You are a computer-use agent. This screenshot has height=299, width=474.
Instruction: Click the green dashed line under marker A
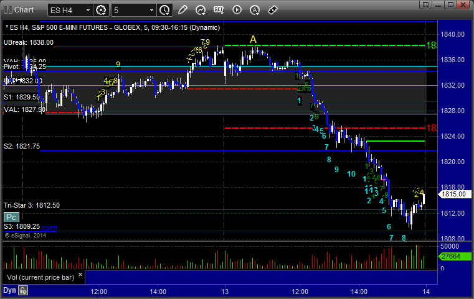point(325,45)
